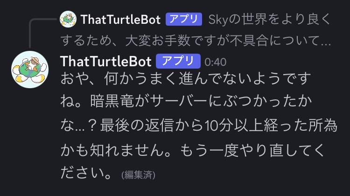The width and height of the screenshot is (350, 196).
Task: Click the small ThatTurtleBot avatar in reply preview
Action: click(69, 19)
